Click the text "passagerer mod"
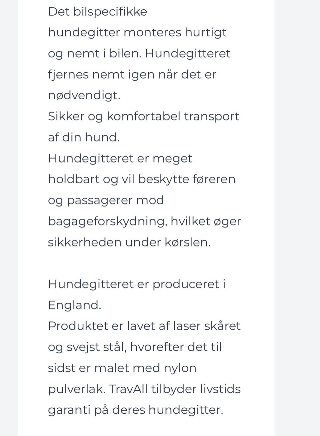 115,200
